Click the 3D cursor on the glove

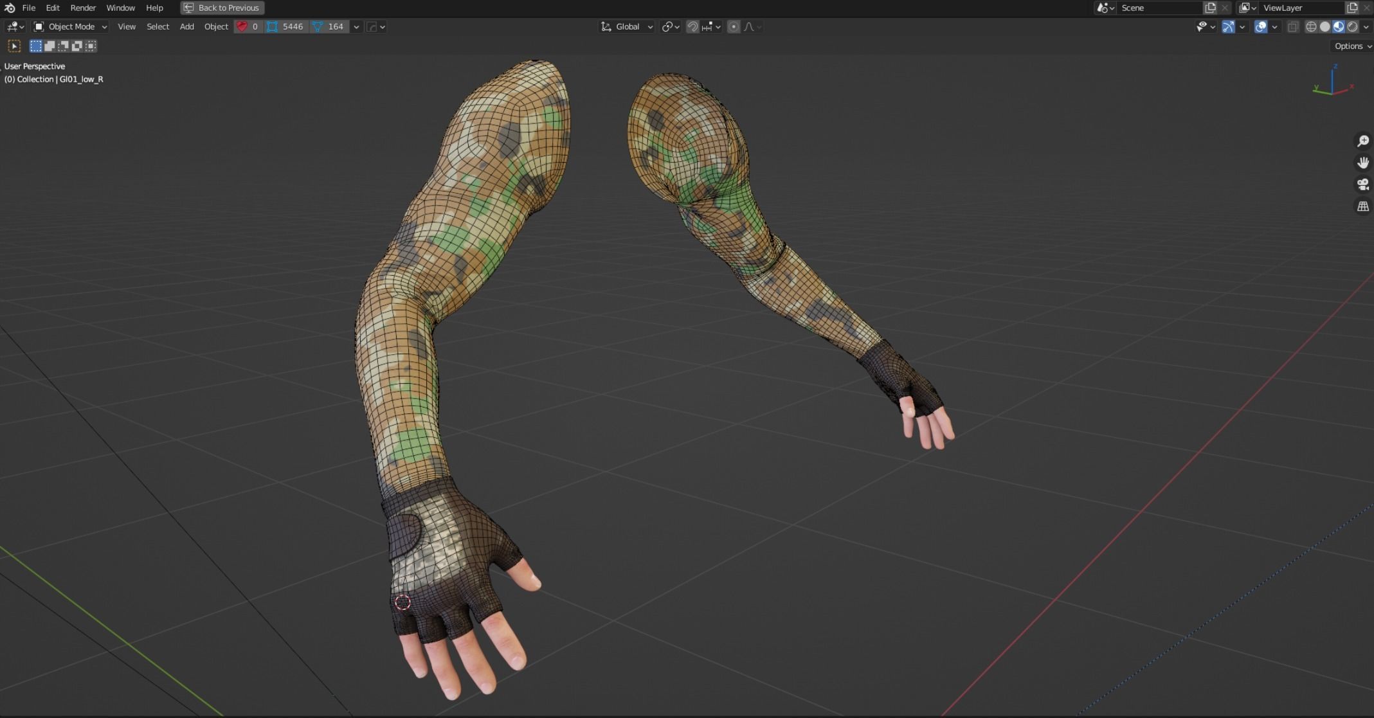[x=402, y=602]
